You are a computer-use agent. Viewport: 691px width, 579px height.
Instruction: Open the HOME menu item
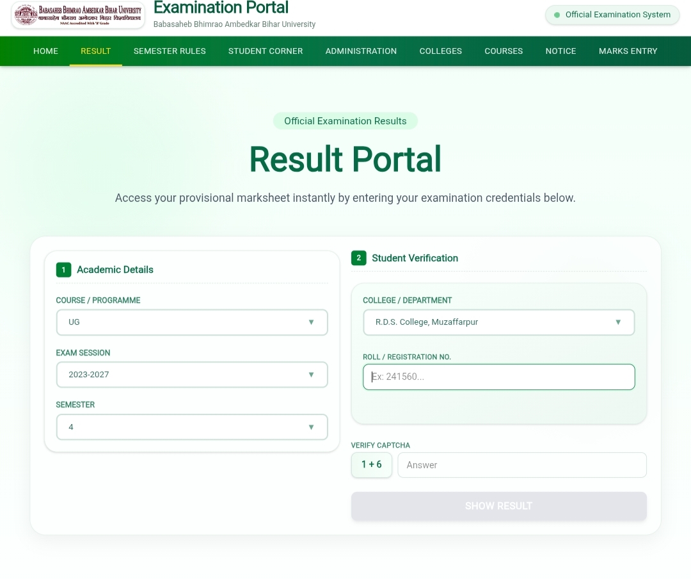[46, 51]
